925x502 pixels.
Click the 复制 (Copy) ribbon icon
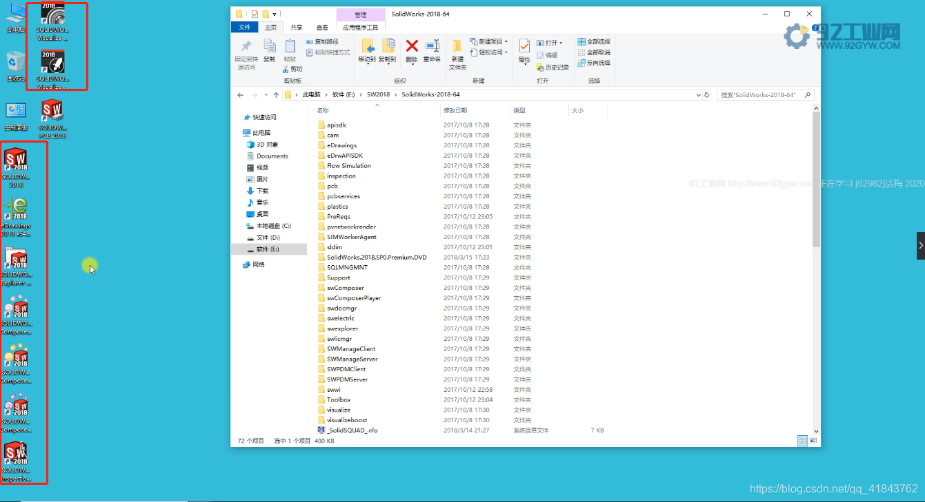tap(269, 50)
